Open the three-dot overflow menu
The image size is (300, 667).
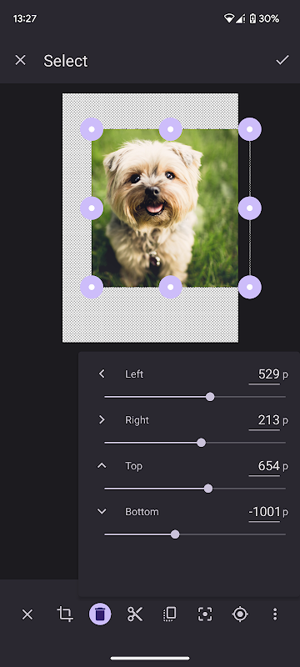(x=275, y=614)
